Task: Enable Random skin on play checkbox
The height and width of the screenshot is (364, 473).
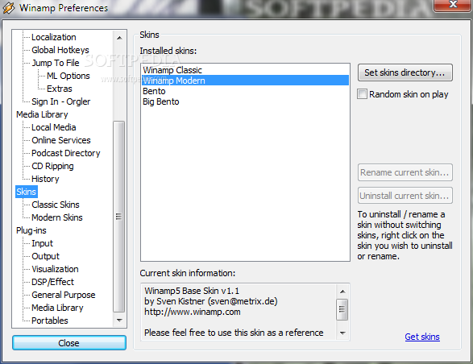Action: pos(362,94)
